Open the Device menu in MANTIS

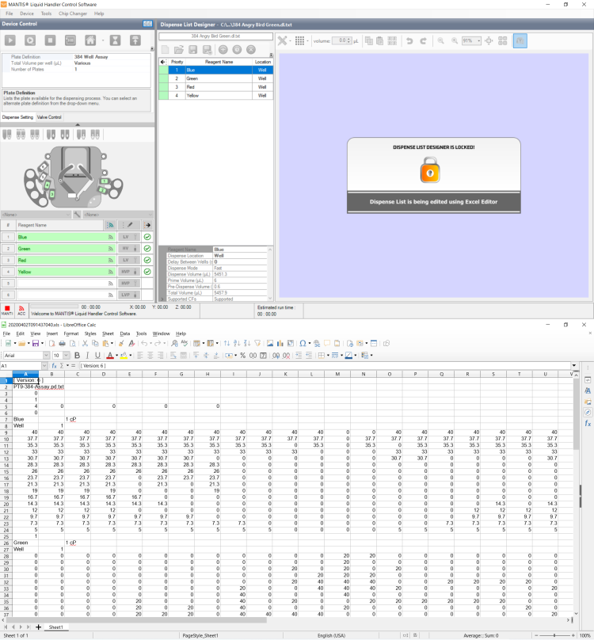(27, 13)
